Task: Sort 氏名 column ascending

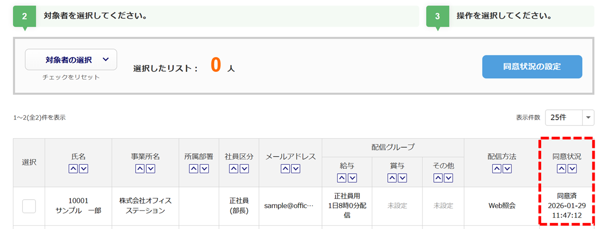Action: tap(73, 169)
